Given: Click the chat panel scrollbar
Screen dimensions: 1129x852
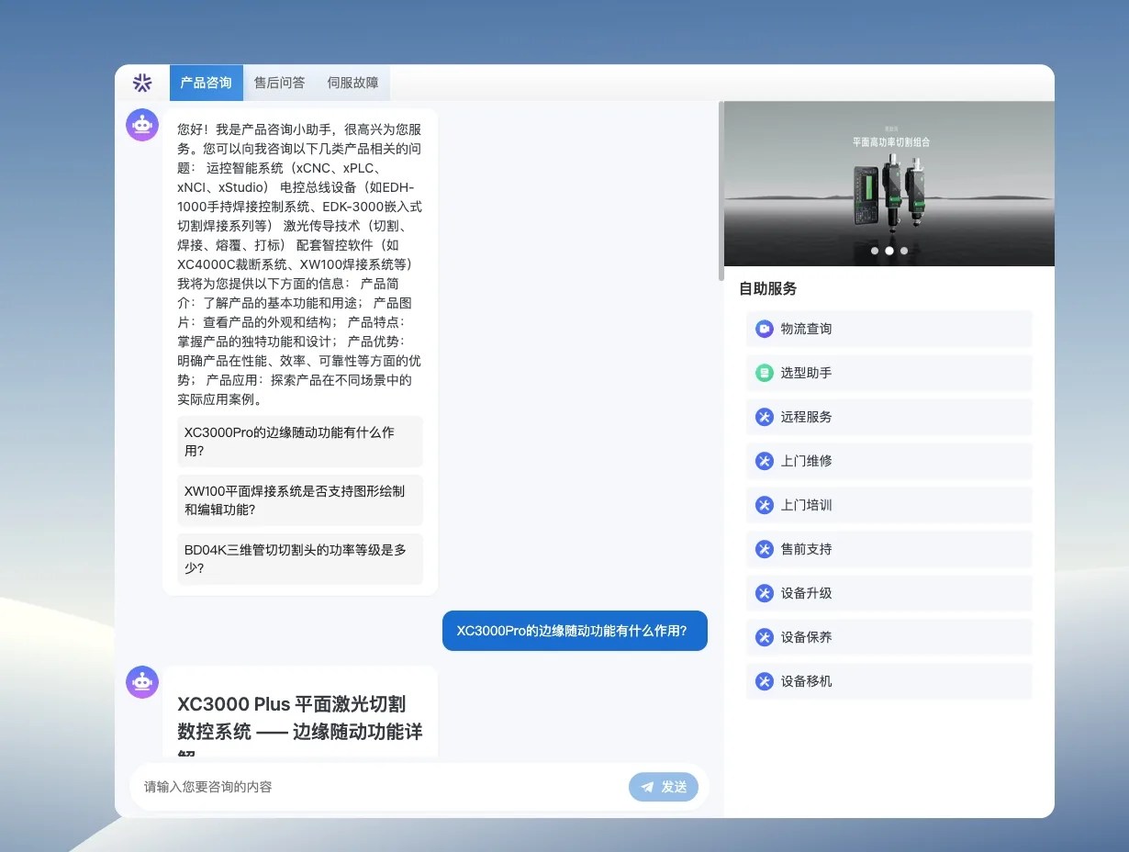Looking at the screenshot, I should [721, 191].
